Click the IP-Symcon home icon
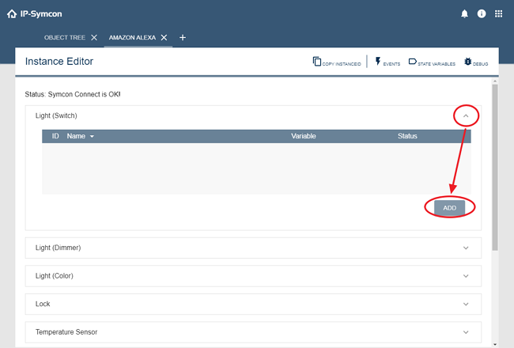The image size is (514, 348). (12, 13)
